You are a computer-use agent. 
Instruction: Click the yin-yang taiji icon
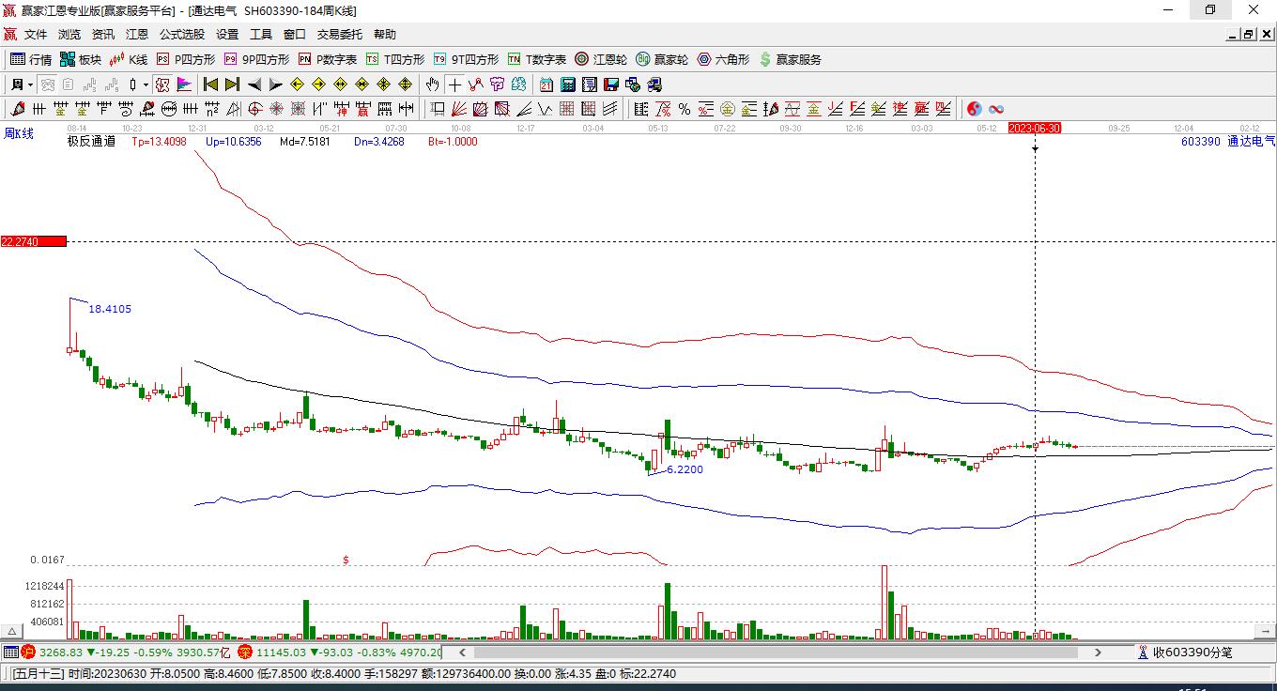pos(975,109)
